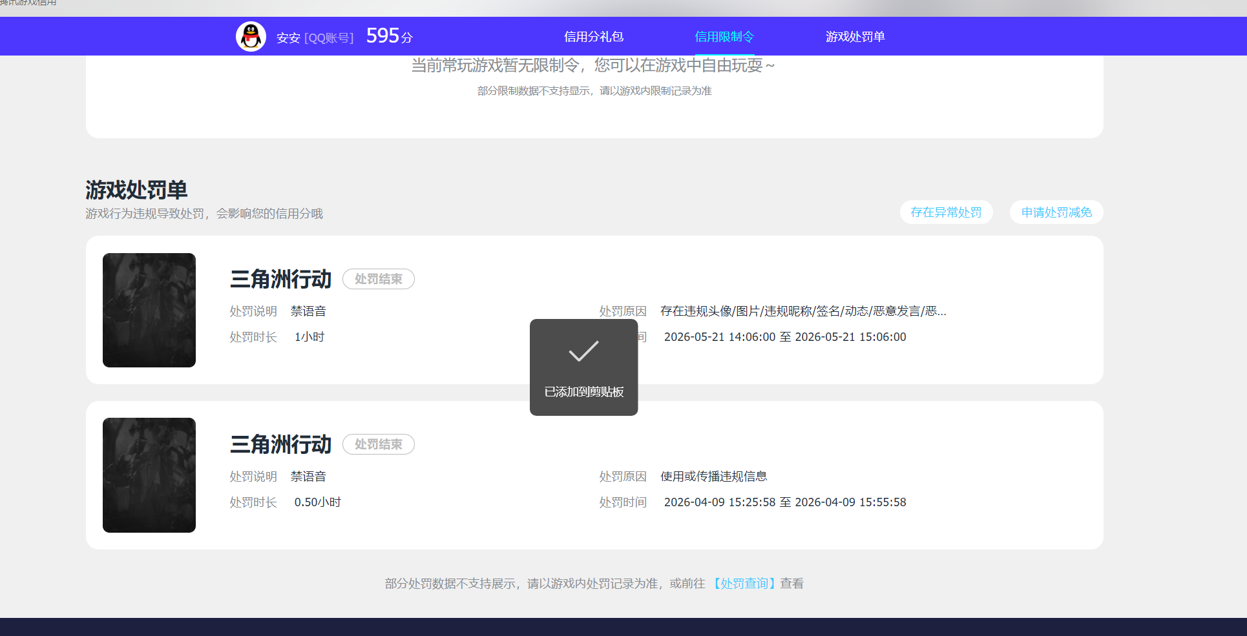Click the 处罚结束 badge on the 0.50小时 penalty
This screenshot has width=1247, height=636.
click(x=379, y=444)
